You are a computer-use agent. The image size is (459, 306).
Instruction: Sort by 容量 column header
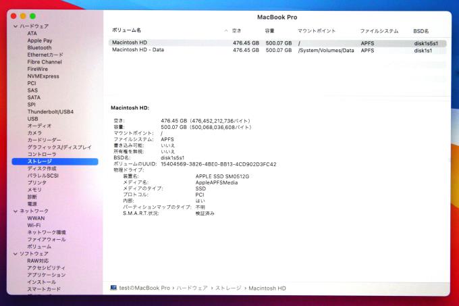tap(269, 31)
